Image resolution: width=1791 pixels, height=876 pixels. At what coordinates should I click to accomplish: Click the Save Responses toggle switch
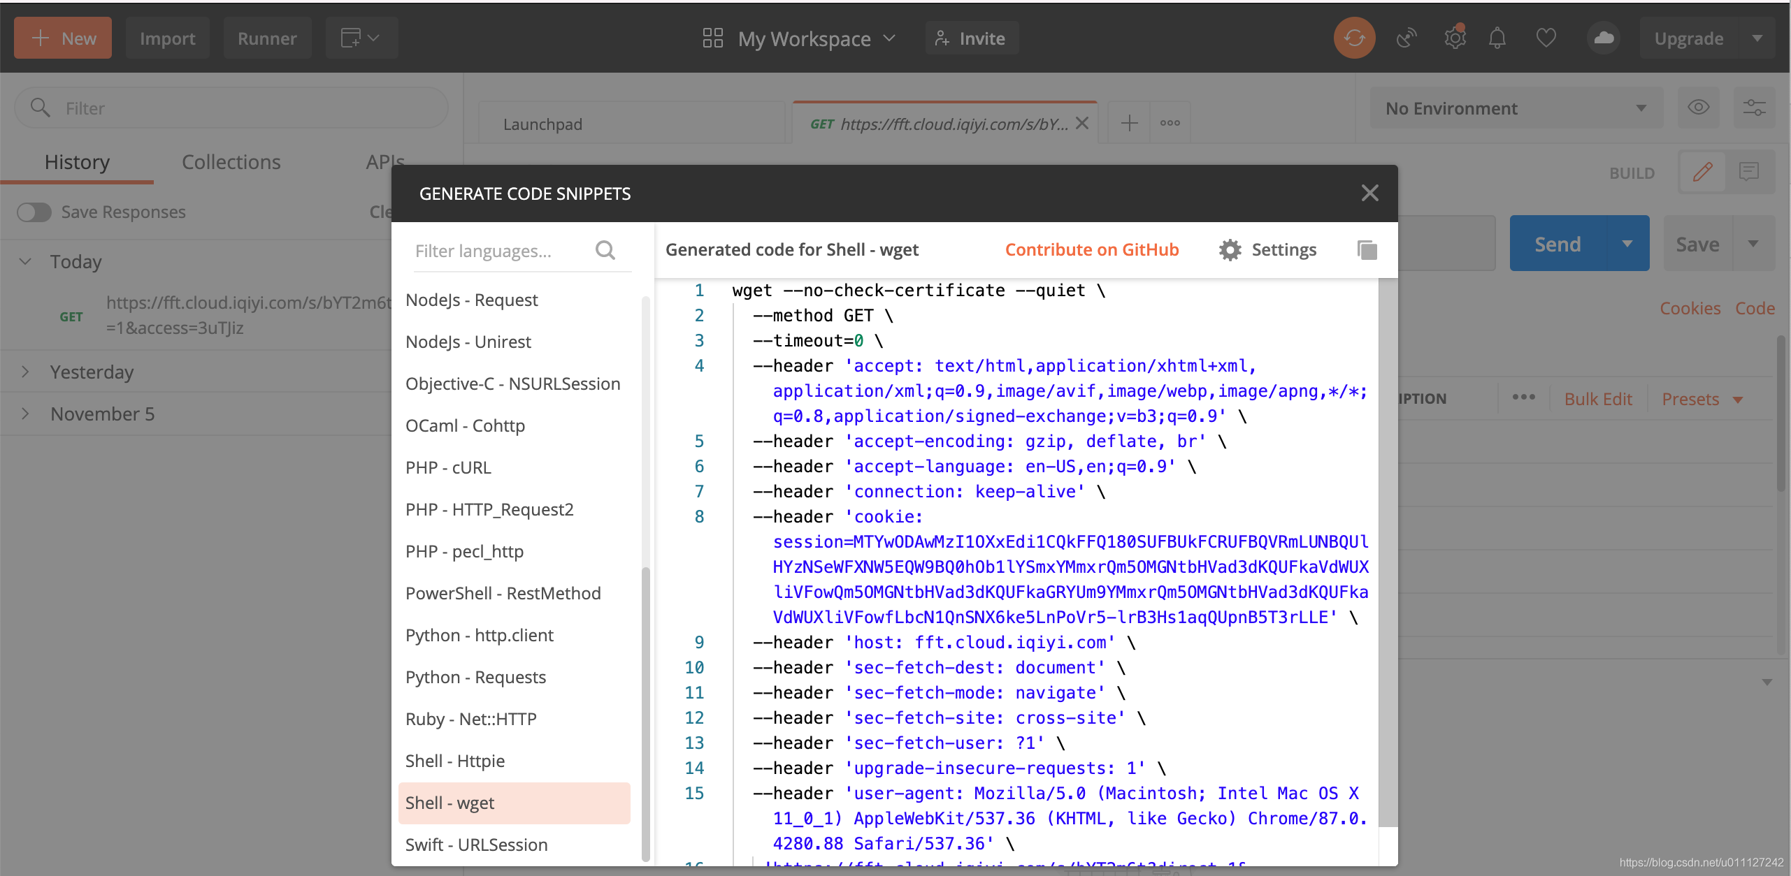[x=33, y=211]
